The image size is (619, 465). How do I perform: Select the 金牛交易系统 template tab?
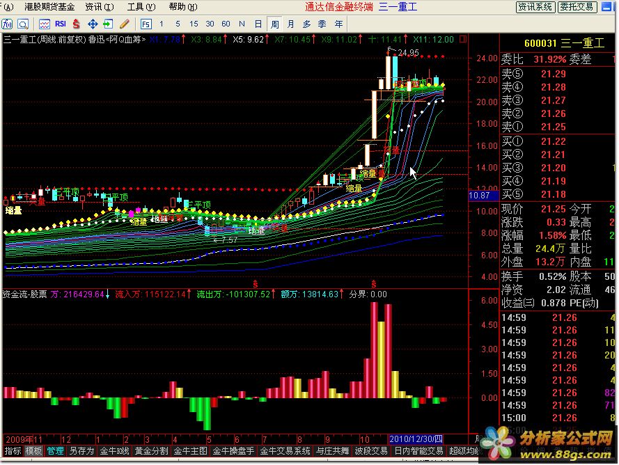point(285,451)
